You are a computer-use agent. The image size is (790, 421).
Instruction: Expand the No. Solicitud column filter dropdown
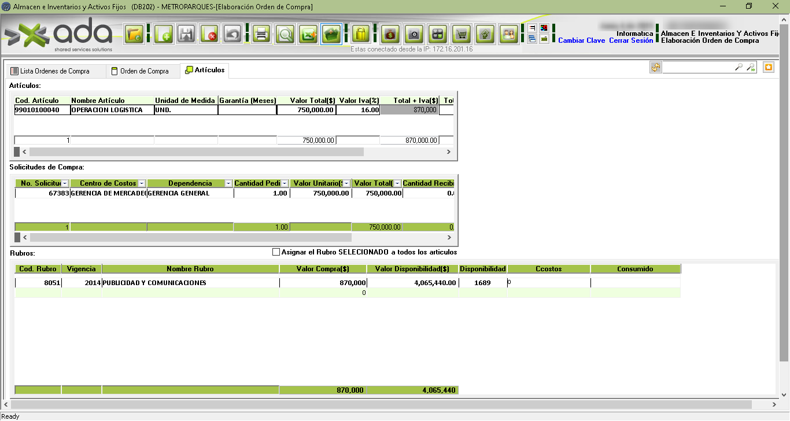[x=65, y=183]
